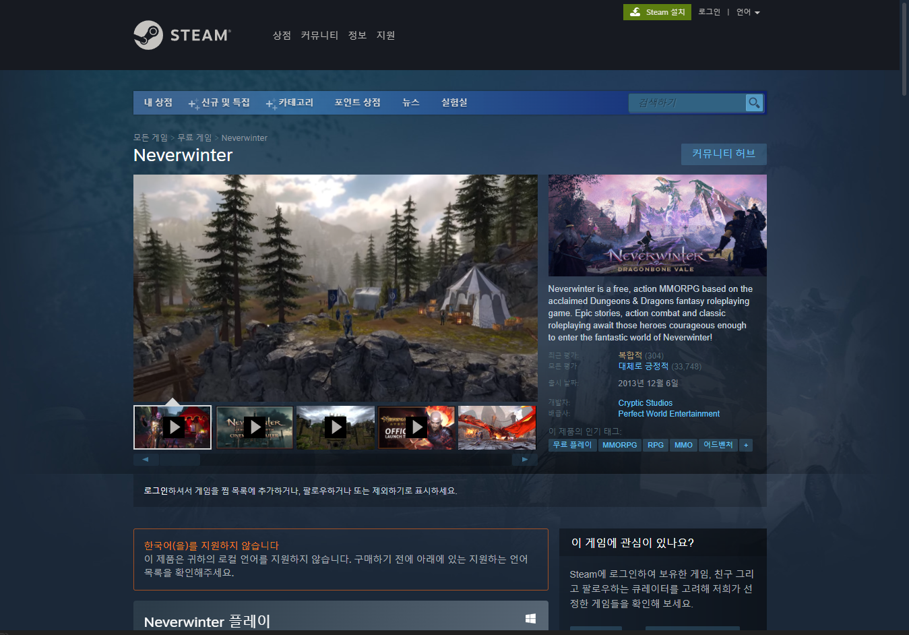The image size is (909, 635).
Task: Expand the 언어 language dropdown
Action: tap(748, 12)
